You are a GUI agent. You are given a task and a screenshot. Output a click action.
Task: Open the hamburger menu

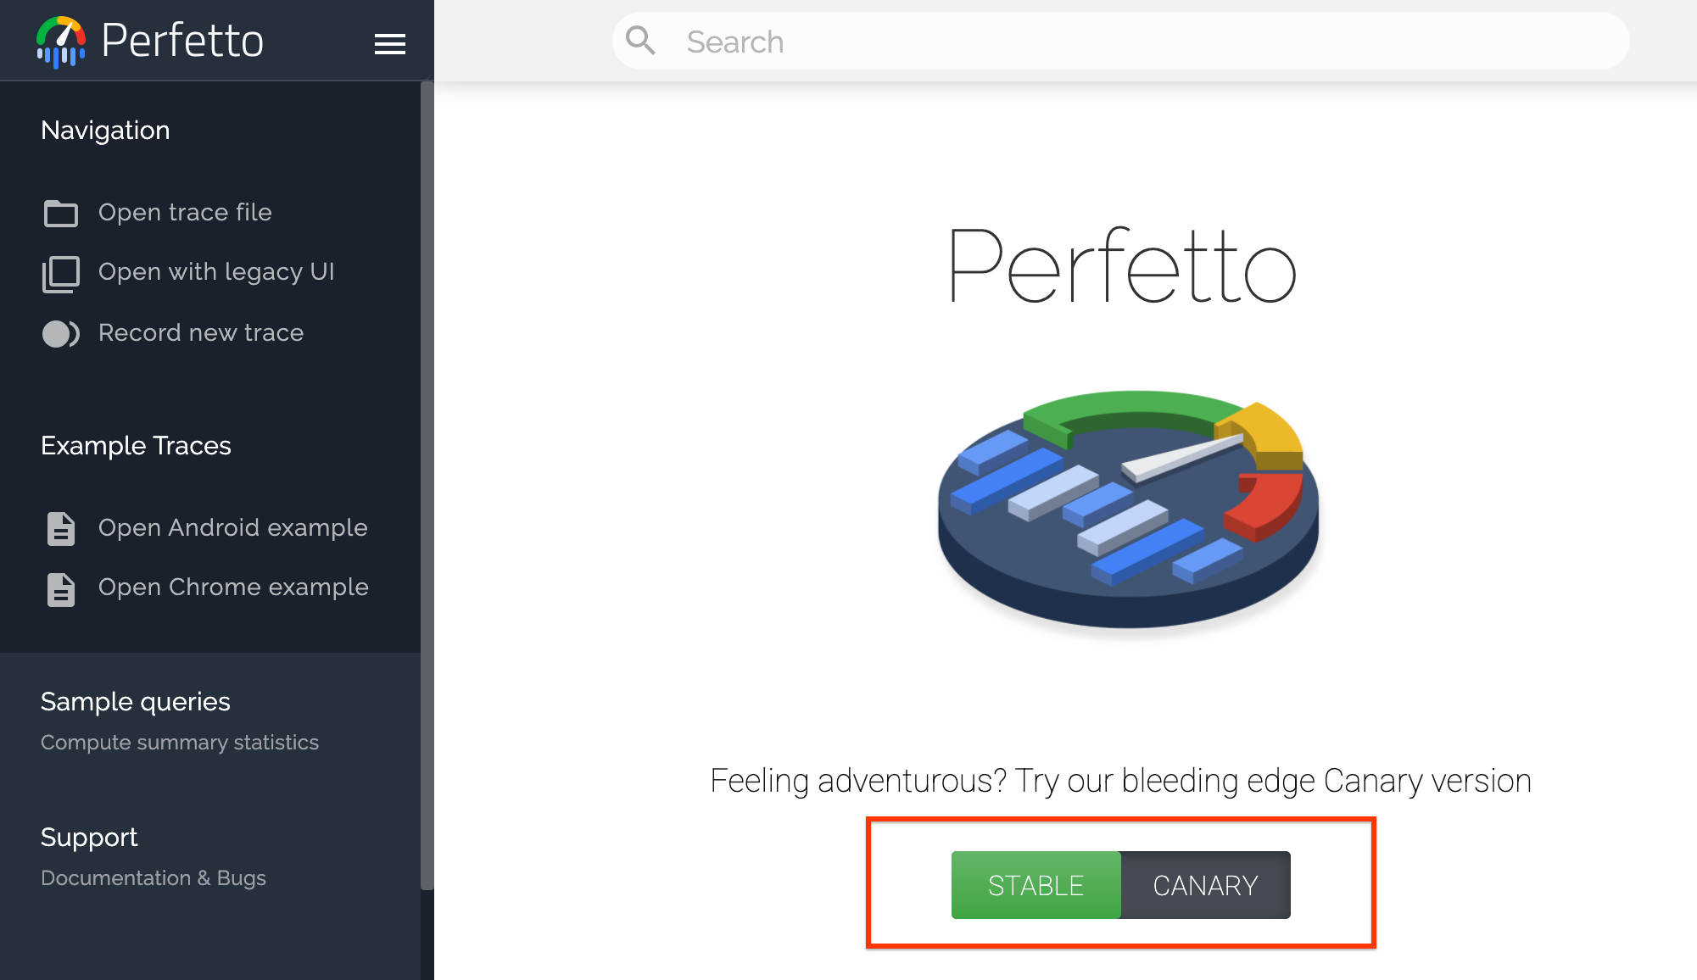pos(389,43)
